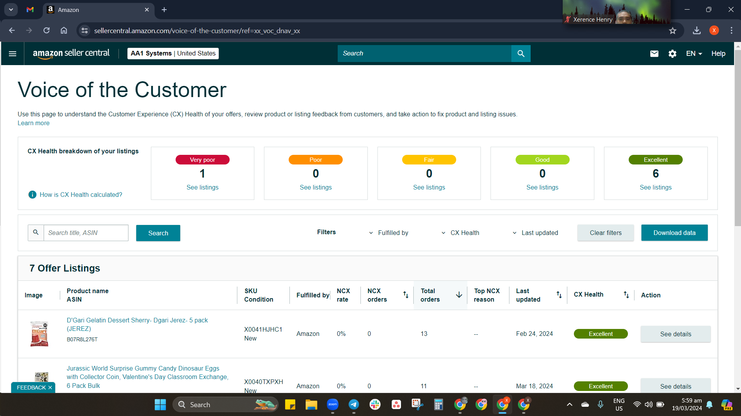Open the buyer messages mail icon
The width and height of the screenshot is (741, 416).
pyautogui.click(x=654, y=54)
